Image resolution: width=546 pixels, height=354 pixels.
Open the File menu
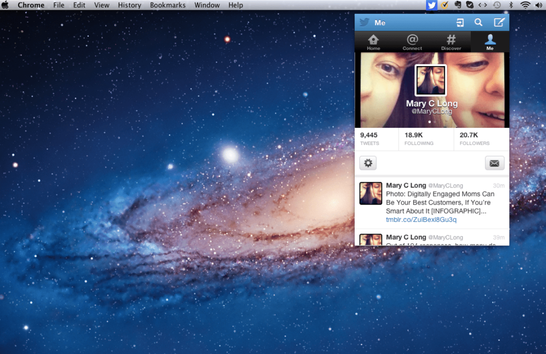pyautogui.click(x=59, y=5)
